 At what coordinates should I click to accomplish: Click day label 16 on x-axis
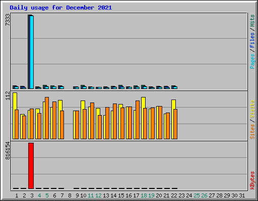[128, 195]
